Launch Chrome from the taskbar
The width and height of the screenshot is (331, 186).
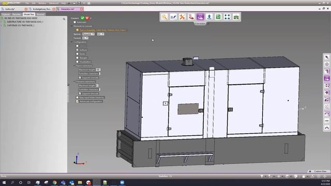(x=54, y=182)
